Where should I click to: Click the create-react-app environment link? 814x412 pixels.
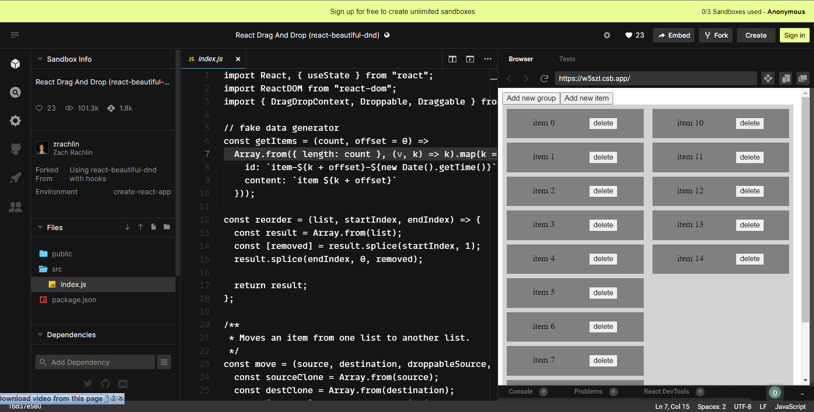tap(142, 192)
